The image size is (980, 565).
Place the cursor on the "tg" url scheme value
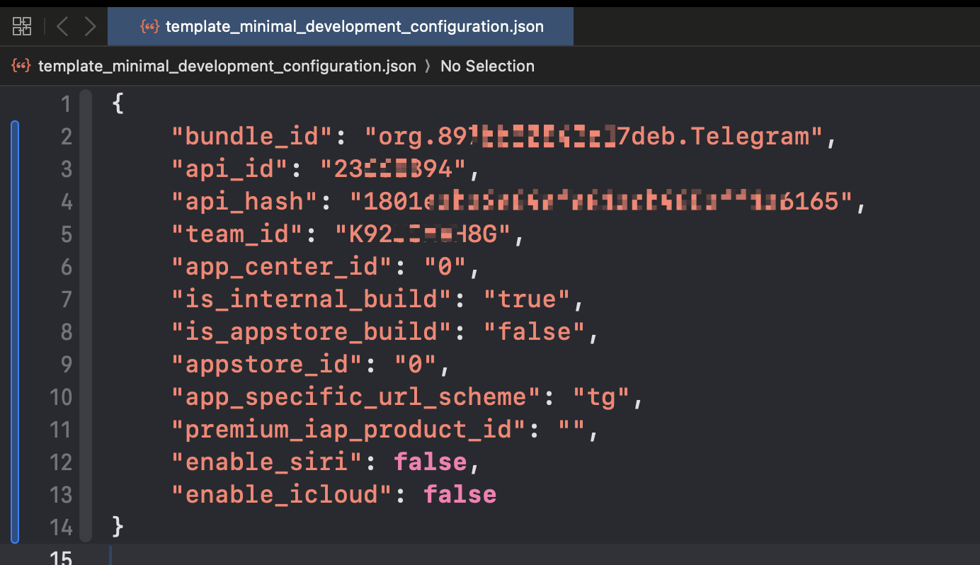[x=601, y=397]
